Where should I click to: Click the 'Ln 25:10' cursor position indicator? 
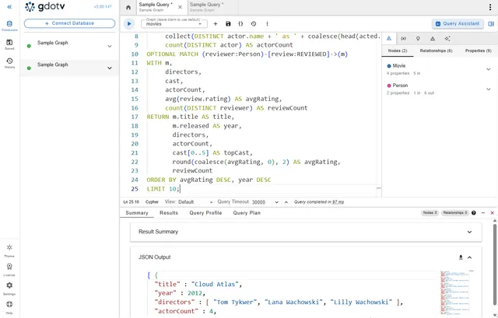click(132, 202)
